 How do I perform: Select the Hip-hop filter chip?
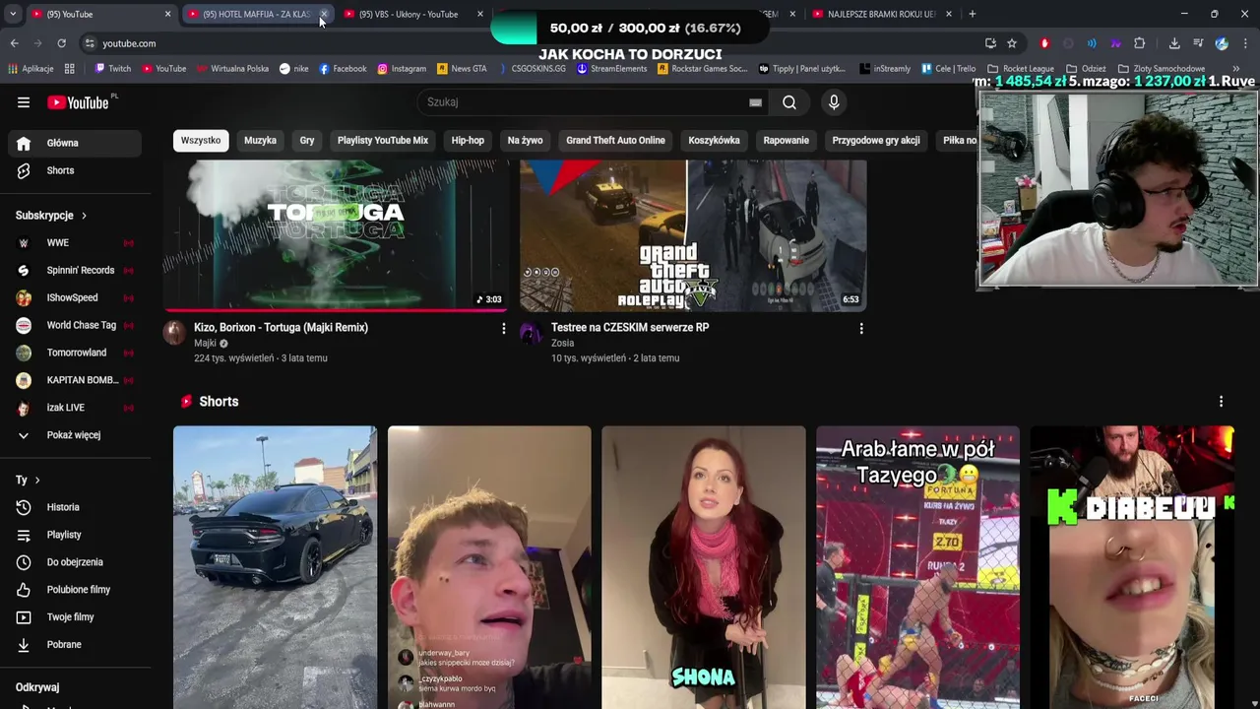(468, 141)
